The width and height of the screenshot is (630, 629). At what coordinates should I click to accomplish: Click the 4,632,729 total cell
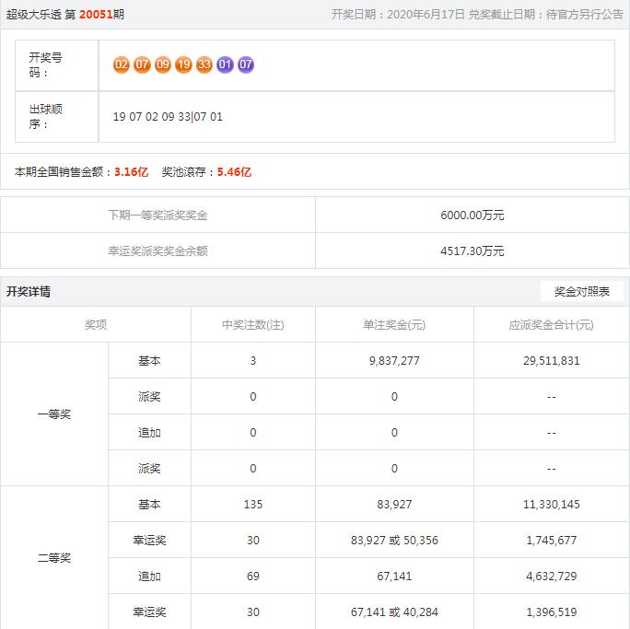(x=551, y=576)
